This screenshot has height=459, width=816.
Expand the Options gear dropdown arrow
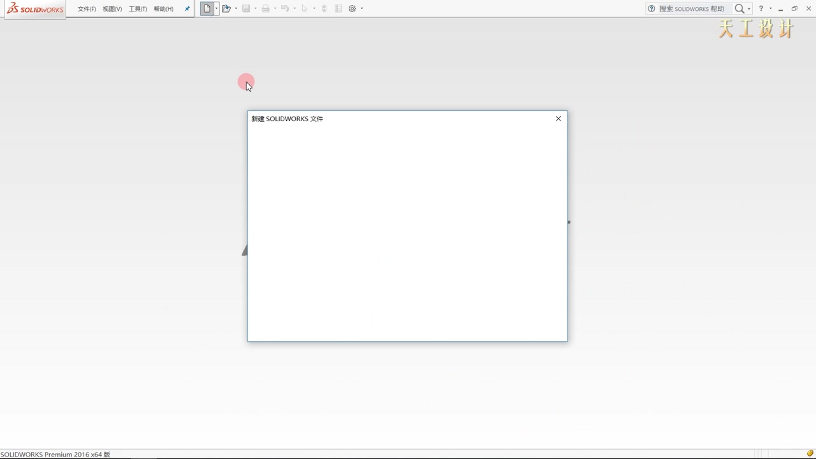pos(361,9)
